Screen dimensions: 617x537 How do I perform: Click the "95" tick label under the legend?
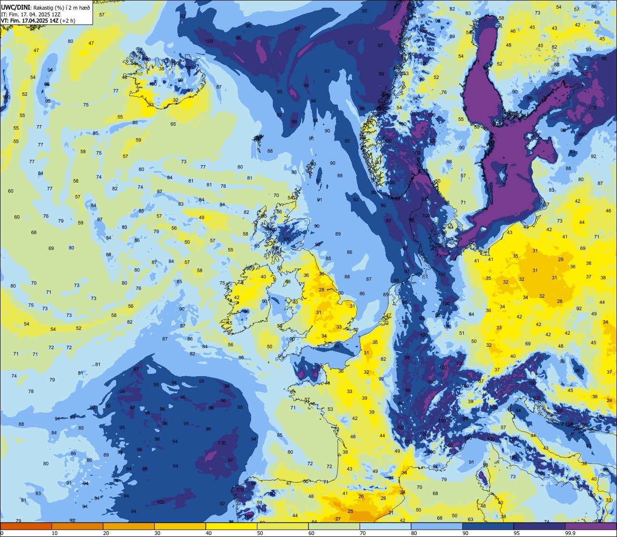coord(517,533)
